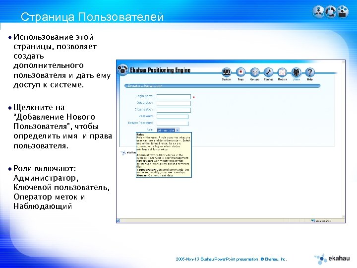
Task: Click the third round icon in slide header
Action: click(x=343, y=11)
